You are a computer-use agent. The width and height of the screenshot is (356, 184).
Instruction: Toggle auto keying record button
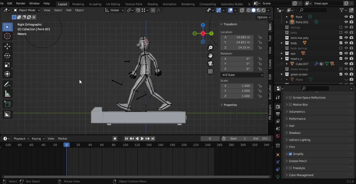tap(115, 139)
